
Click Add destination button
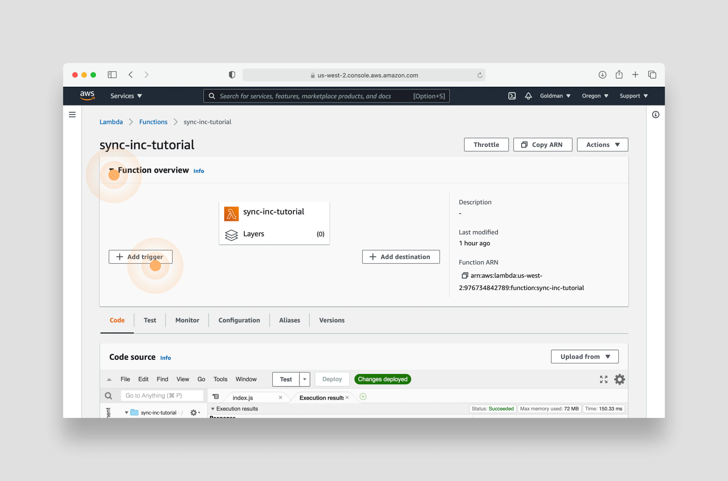click(401, 257)
